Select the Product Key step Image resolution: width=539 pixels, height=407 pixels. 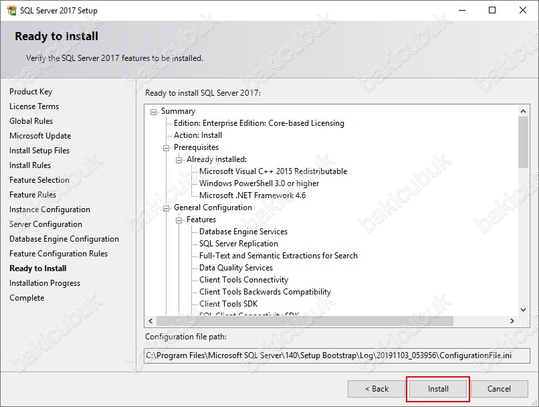point(31,92)
